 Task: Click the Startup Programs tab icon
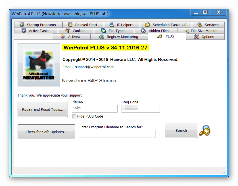click(22, 25)
